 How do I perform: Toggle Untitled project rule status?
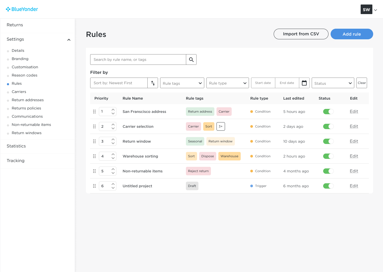[x=328, y=186]
